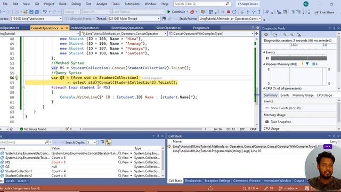
Task: Click Show Events (8 of 36) link
Action: tap(286, 108)
